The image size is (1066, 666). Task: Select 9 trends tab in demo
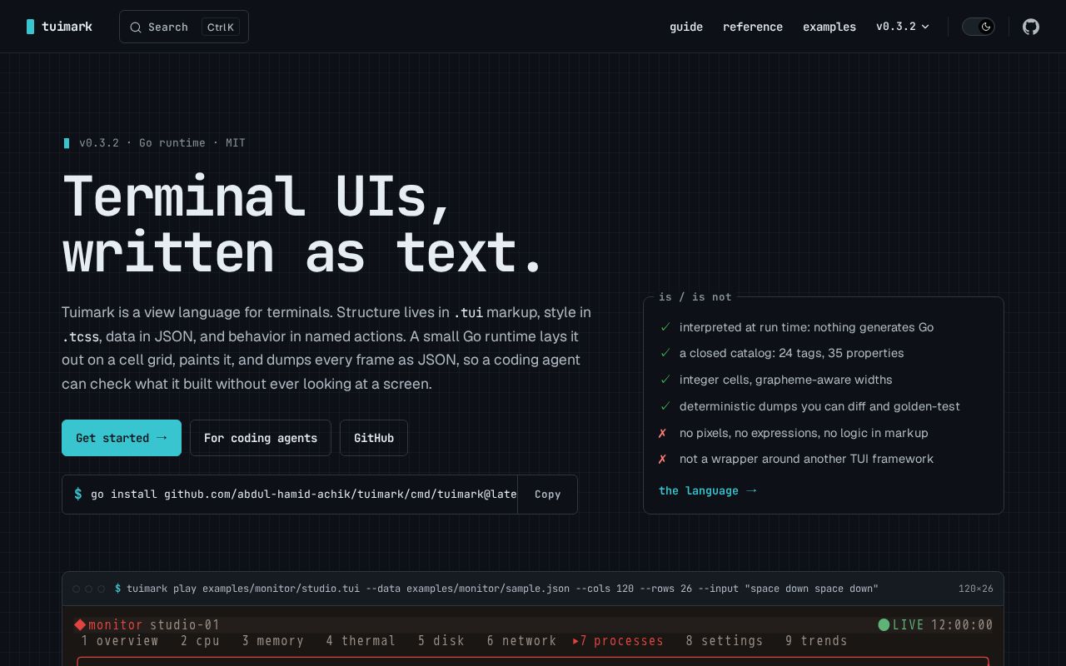click(816, 640)
